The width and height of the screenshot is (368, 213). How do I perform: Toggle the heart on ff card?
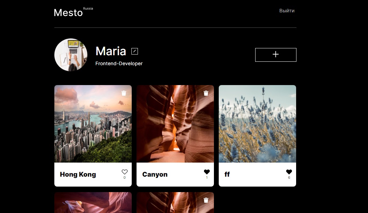click(x=289, y=172)
